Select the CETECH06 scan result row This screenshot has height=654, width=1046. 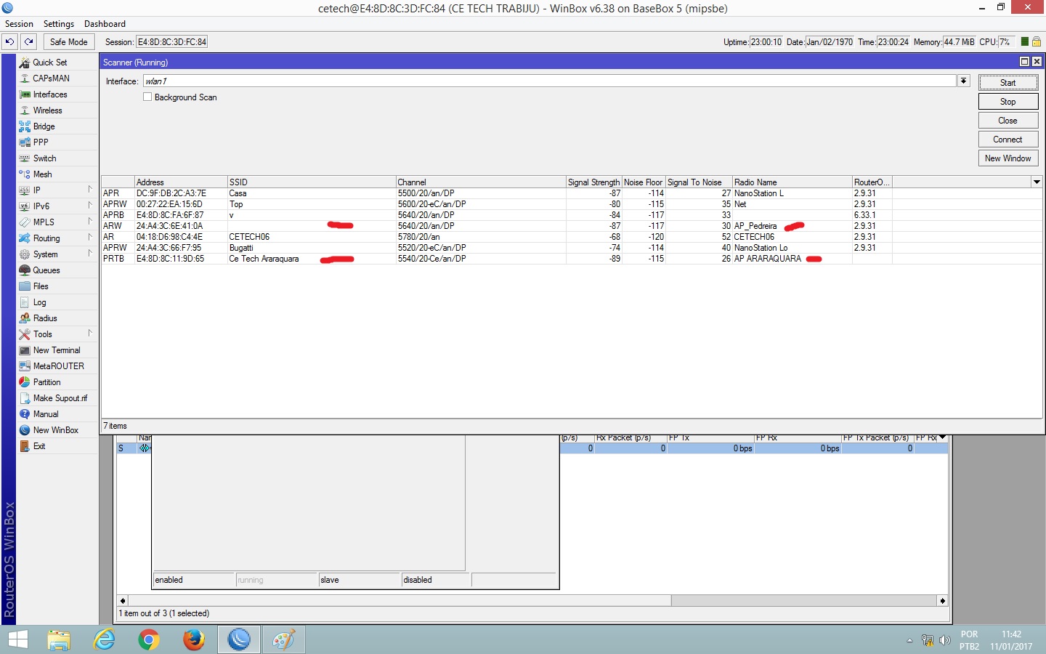(x=572, y=237)
